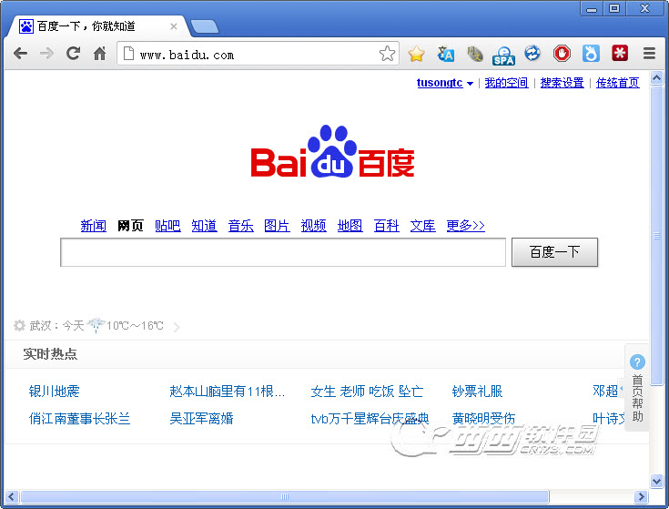669x509 pixels.
Task: Click the 实时热点 section heading
Action: coord(50,353)
